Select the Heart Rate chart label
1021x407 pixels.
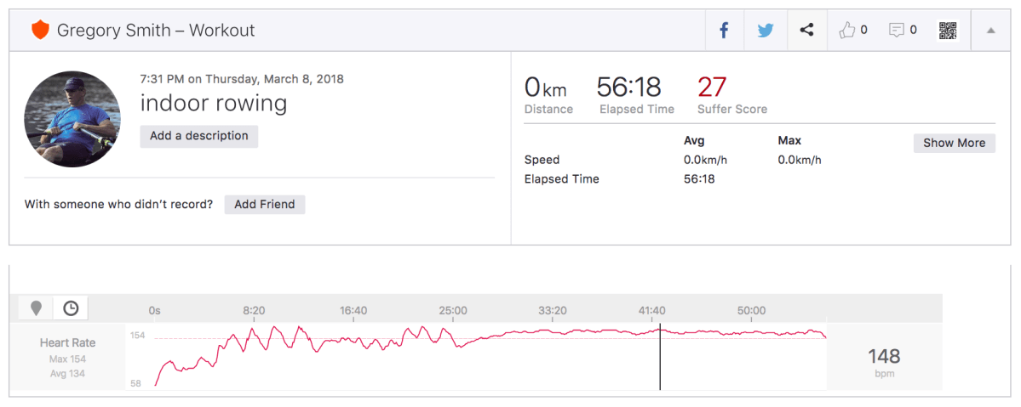pyautogui.click(x=67, y=342)
